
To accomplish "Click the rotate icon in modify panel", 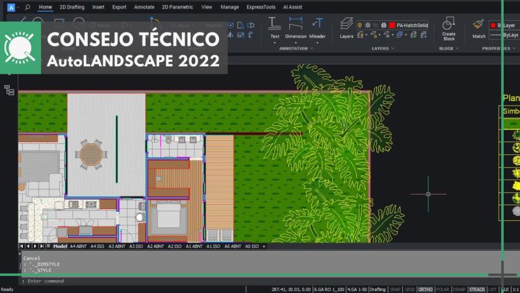I will coord(231,25).
